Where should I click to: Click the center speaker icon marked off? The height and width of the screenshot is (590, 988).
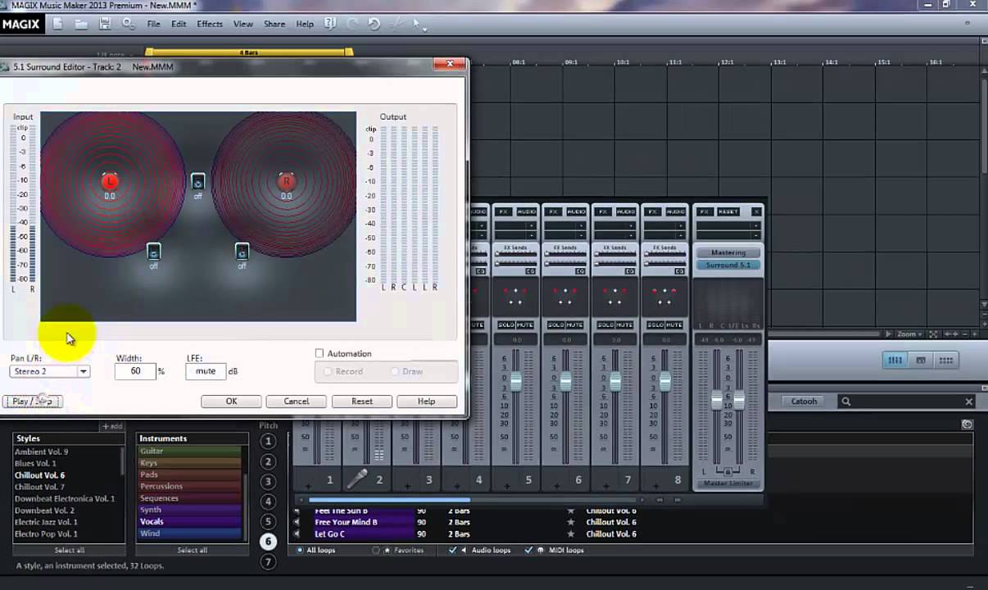click(197, 181)
